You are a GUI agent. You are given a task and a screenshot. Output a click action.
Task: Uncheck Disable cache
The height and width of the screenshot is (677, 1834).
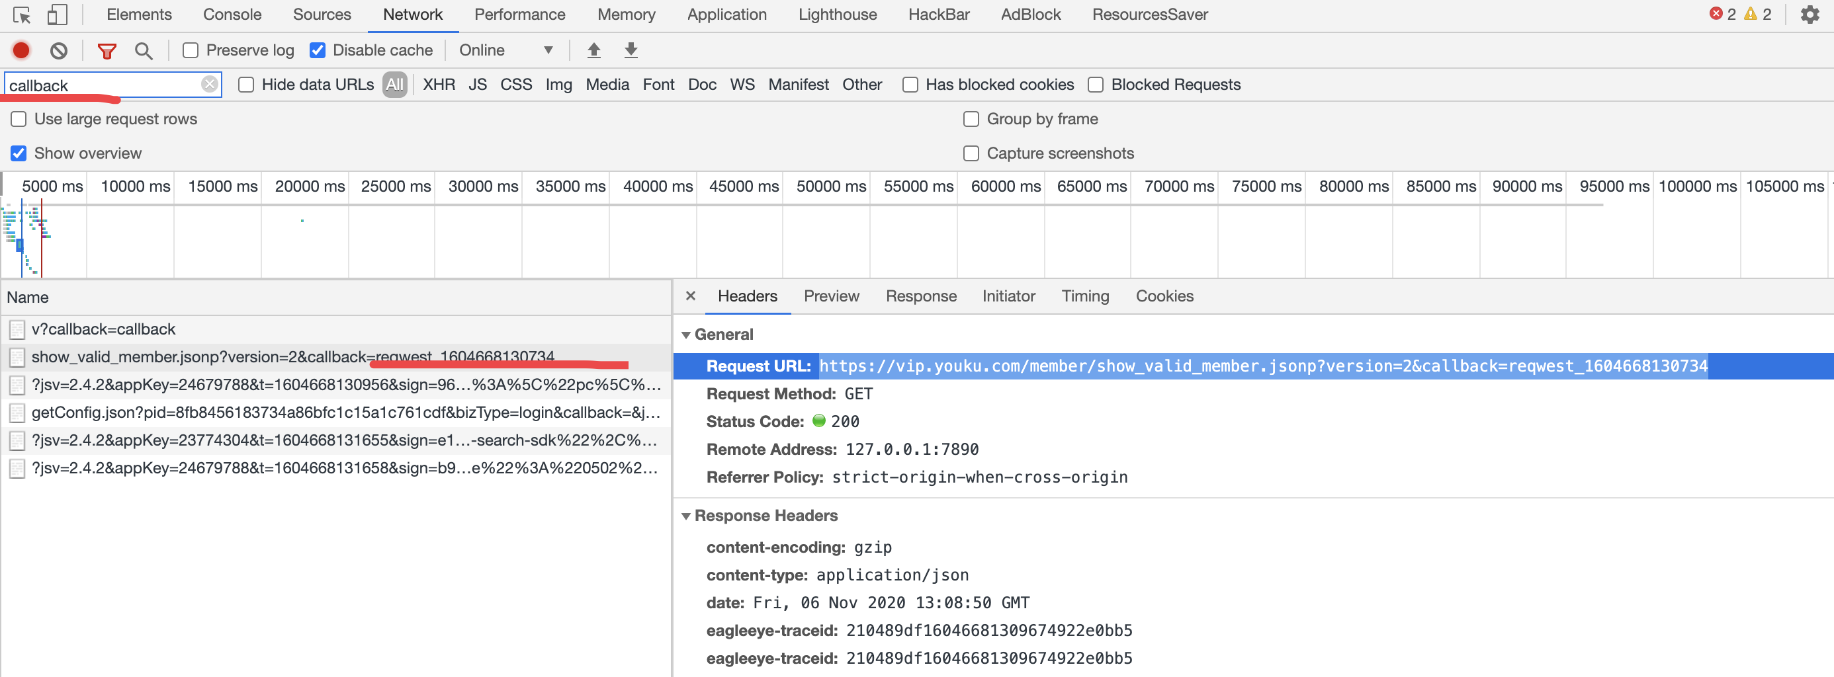coord(318,50)
